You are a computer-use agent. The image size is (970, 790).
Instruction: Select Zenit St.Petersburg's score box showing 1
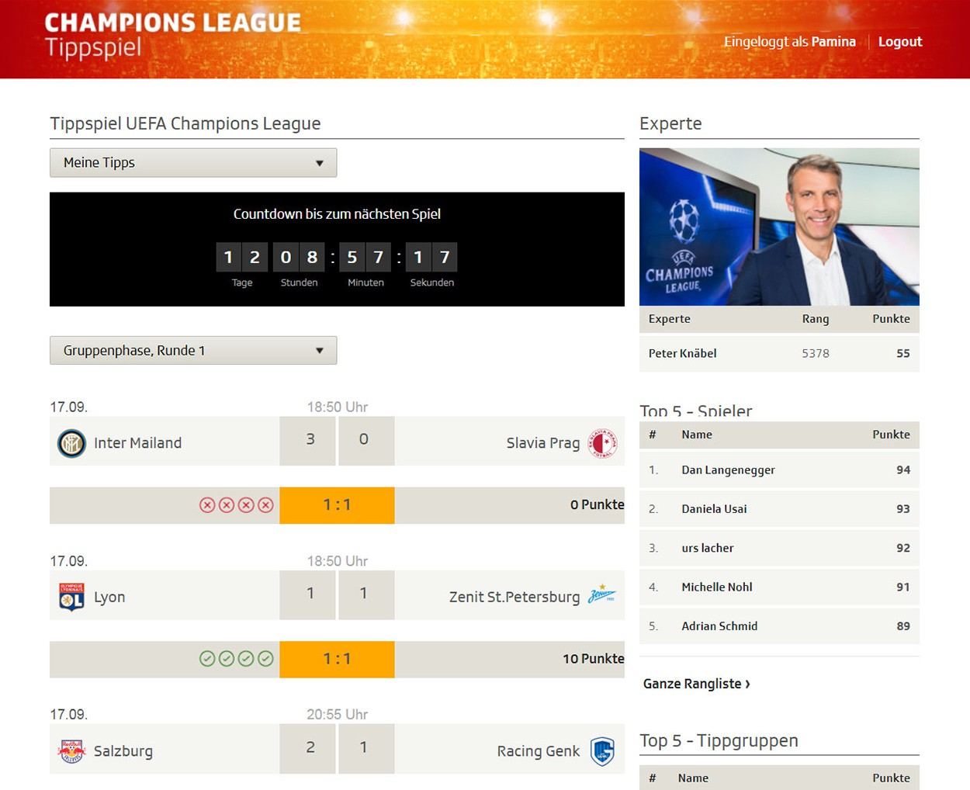click(x=366, y=594)
